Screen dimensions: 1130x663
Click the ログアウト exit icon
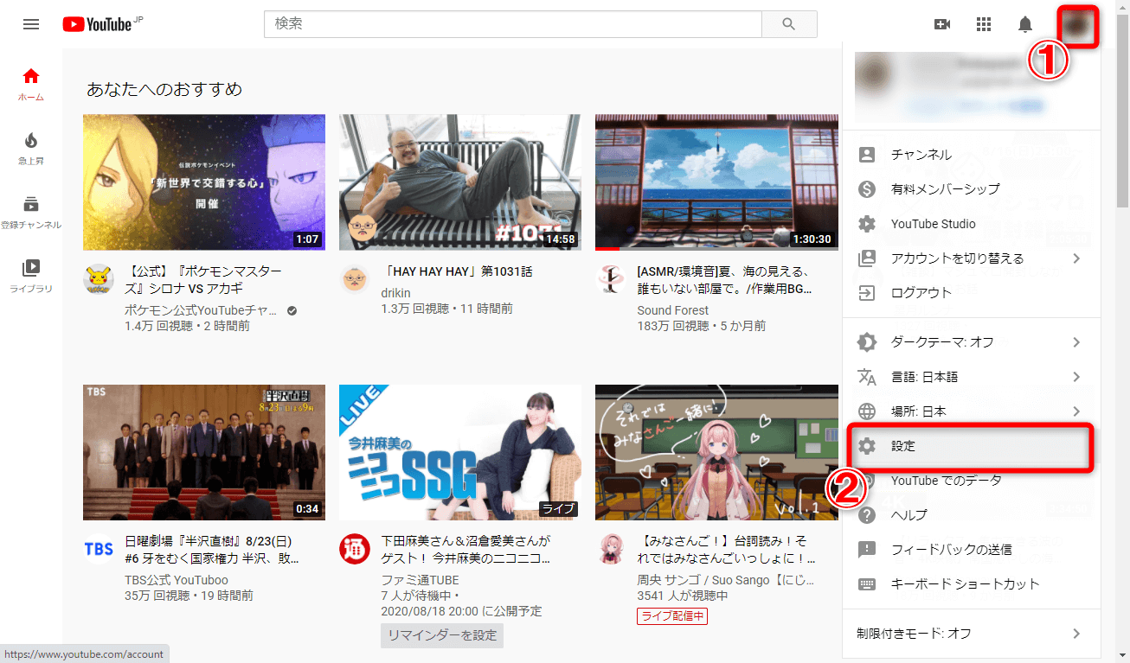(x=866, y=293)
